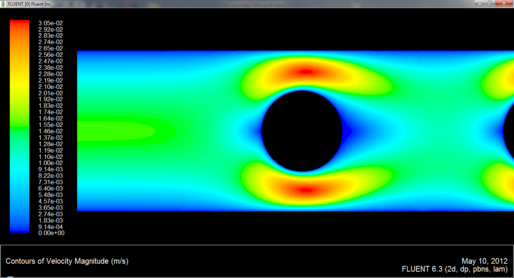This screenshot has height=278, width=514.
Task: Select legend value 1.92e-02
Action: pyautogui.click(x=51, y=99)
